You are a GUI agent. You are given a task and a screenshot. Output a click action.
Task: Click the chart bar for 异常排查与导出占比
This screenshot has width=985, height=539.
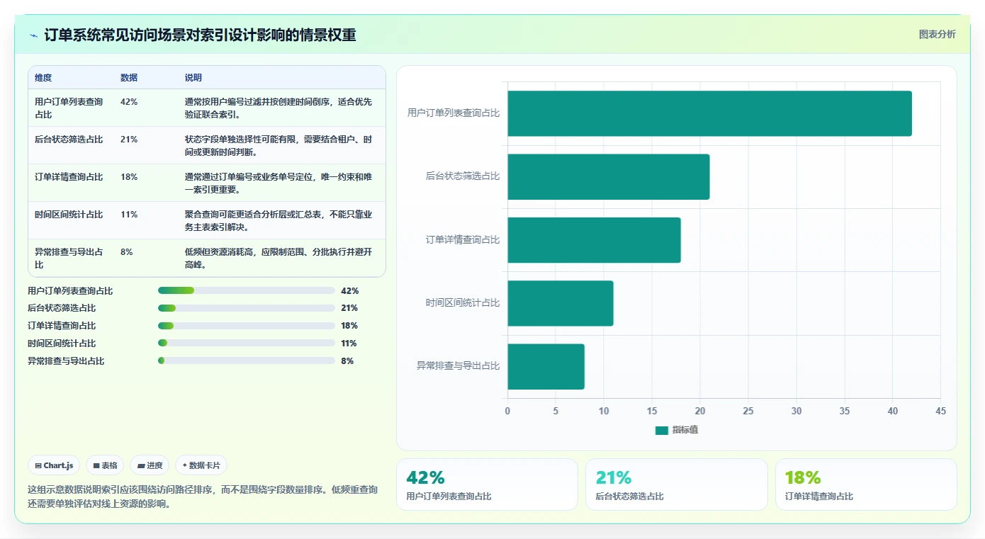(546, 366)
